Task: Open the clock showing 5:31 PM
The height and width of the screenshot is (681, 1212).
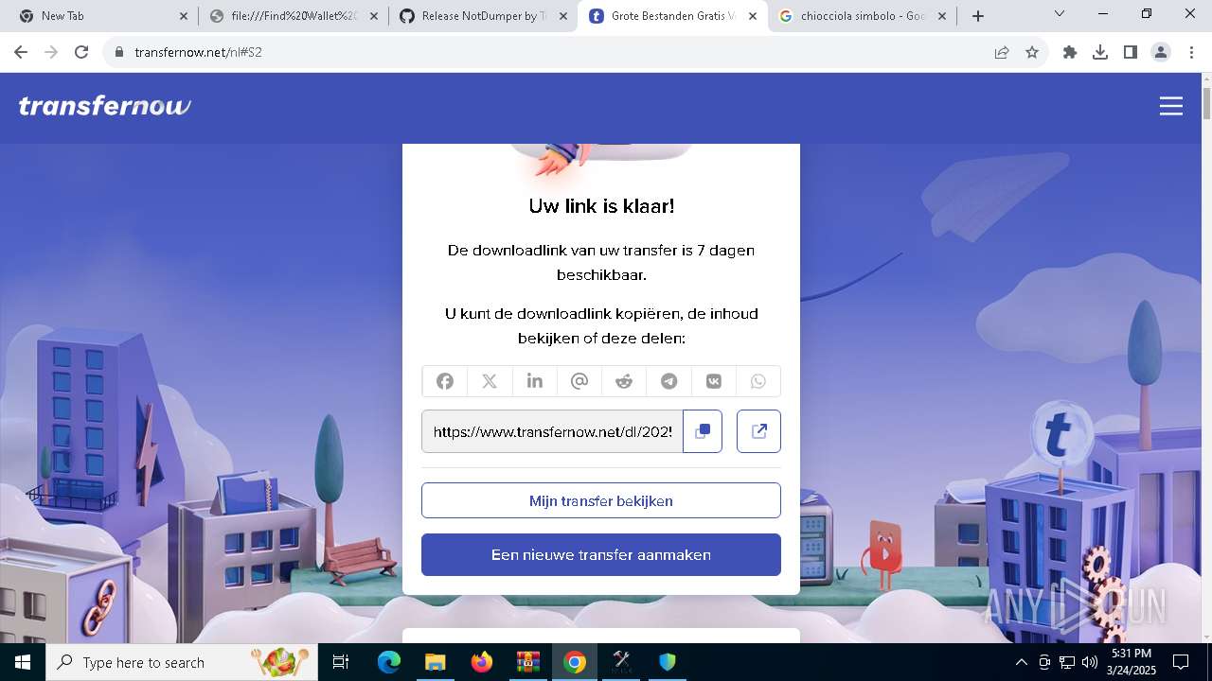Action: pos(1132,662)
